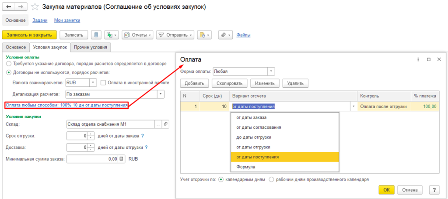Open calculator for Минимальная сумма заказа
The width and height of the screenshot is (448, 199).
click(122, 159)
